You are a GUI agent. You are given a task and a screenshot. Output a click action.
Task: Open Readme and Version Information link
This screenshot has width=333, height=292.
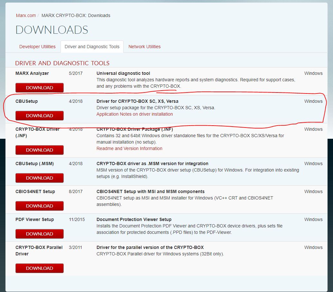[129, 148]
